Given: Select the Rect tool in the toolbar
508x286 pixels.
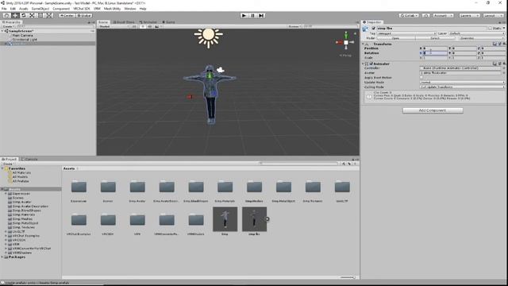Looking at the screenshot, I should (40, 16).
